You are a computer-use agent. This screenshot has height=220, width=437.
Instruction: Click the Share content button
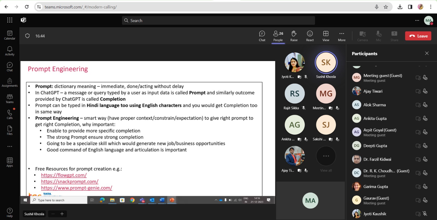(394, 36)
